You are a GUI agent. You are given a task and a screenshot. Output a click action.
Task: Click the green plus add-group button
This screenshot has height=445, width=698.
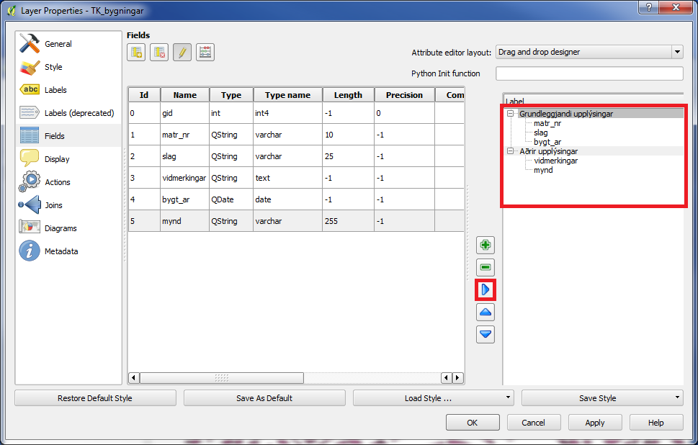486,246
